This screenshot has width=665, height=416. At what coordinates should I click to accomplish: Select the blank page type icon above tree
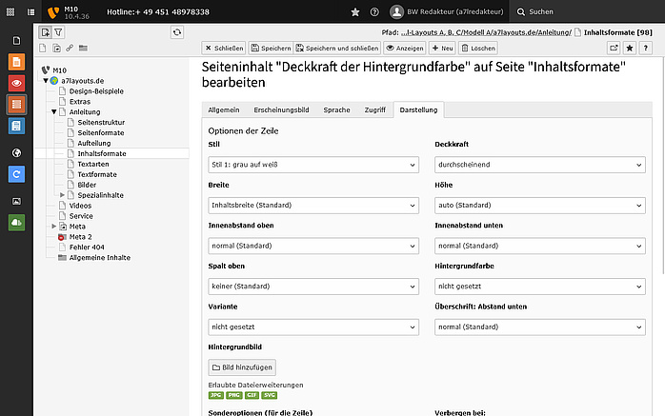pyautogui.click(x=43, y=48)
